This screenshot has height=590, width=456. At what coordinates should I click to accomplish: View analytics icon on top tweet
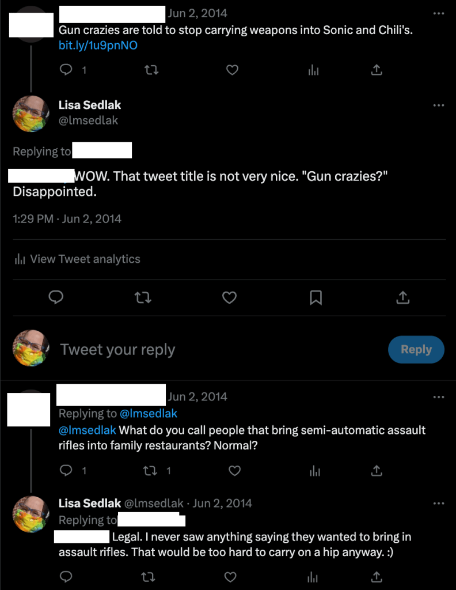click(x=314, y=70)
